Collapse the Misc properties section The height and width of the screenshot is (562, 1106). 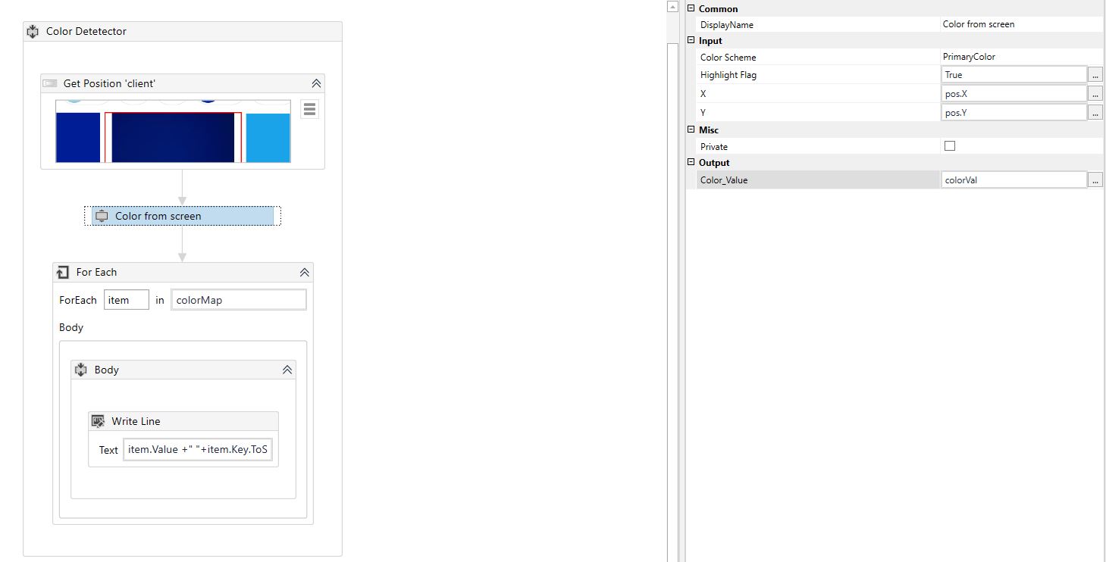click(691, 130)
